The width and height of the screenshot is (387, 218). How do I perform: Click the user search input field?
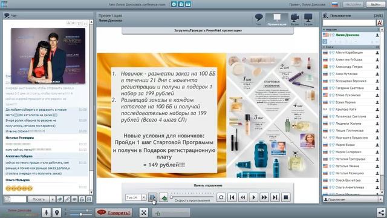[349, 23]
